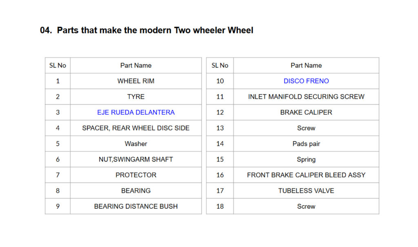Click the TUBELESS VALVE cell

click(306, 191)
